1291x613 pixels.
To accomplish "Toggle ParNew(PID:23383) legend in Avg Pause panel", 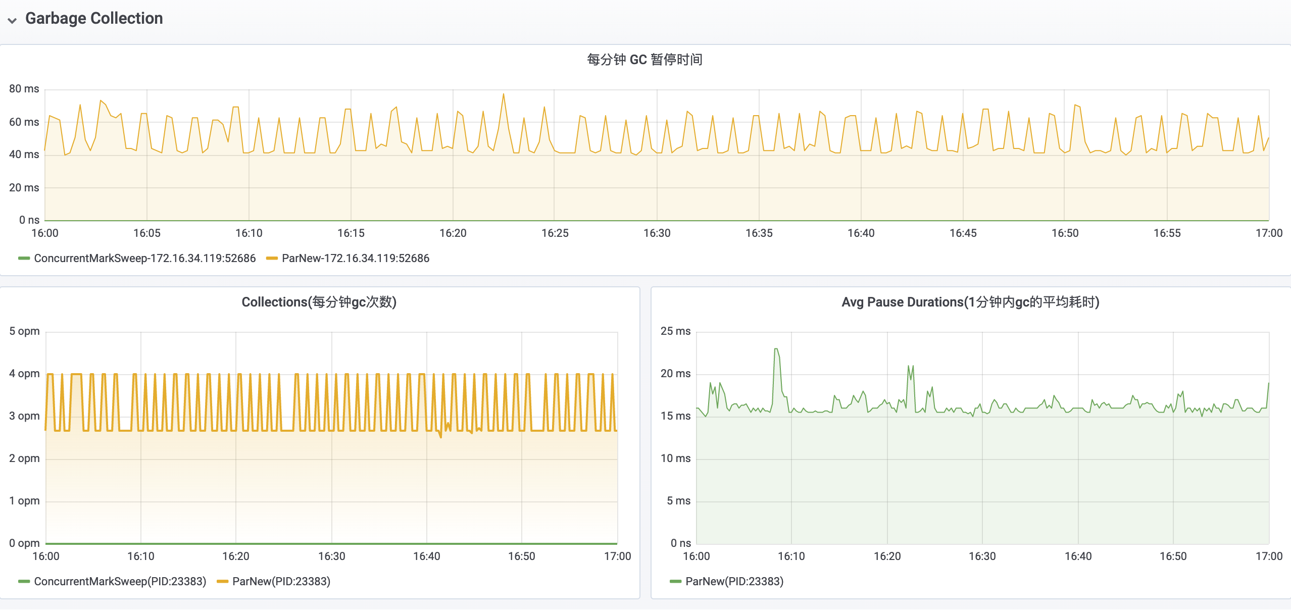I will (734, 581).
